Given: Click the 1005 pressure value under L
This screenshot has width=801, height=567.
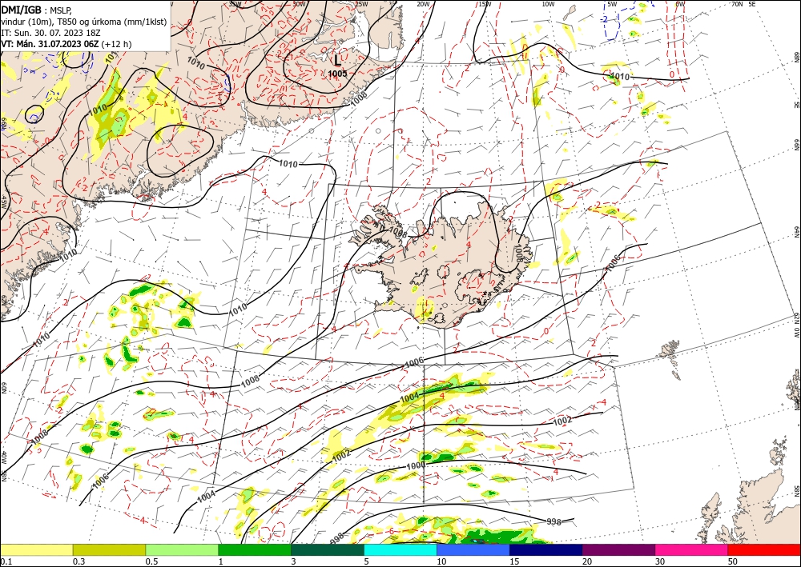Looking at the screenshot, I should tap(337, 74).
